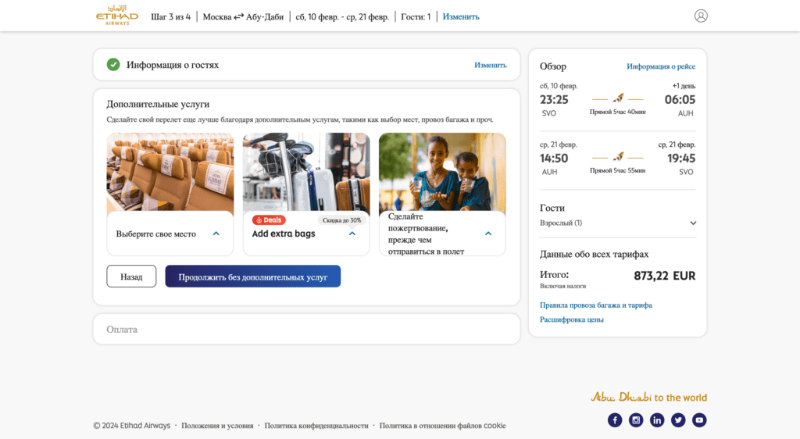
Task: Click 'Изменить' in the guest information section
Action: (491, 65)
